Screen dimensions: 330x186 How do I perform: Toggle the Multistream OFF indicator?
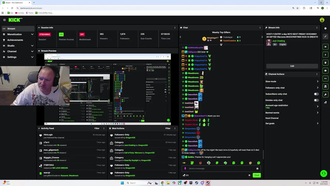point(82,34)
